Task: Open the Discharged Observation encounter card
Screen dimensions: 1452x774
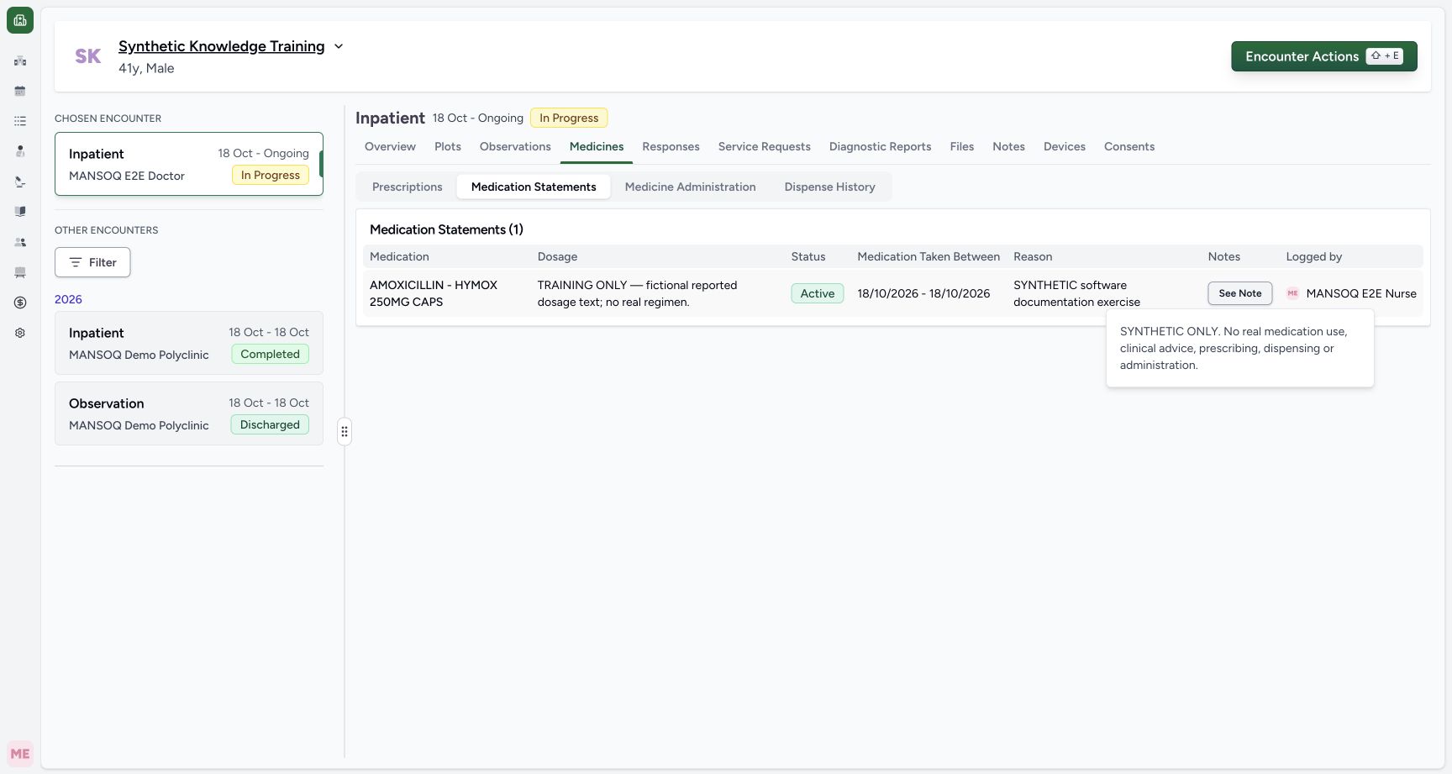Action: [x=189, y=413]
